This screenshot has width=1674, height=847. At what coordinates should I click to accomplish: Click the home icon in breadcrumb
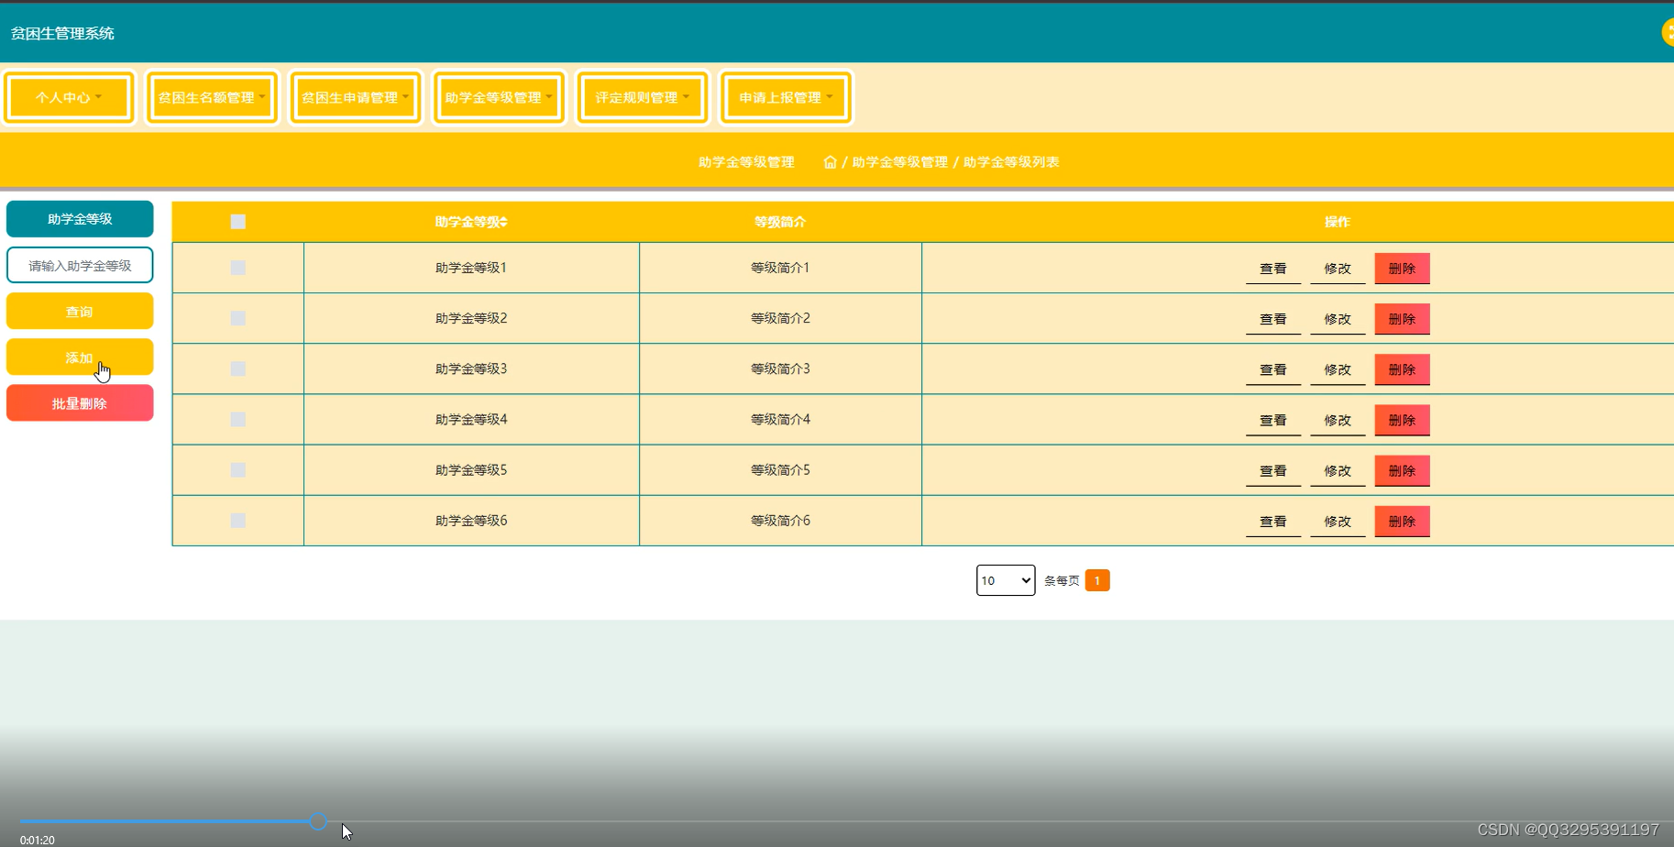[830, 162]
